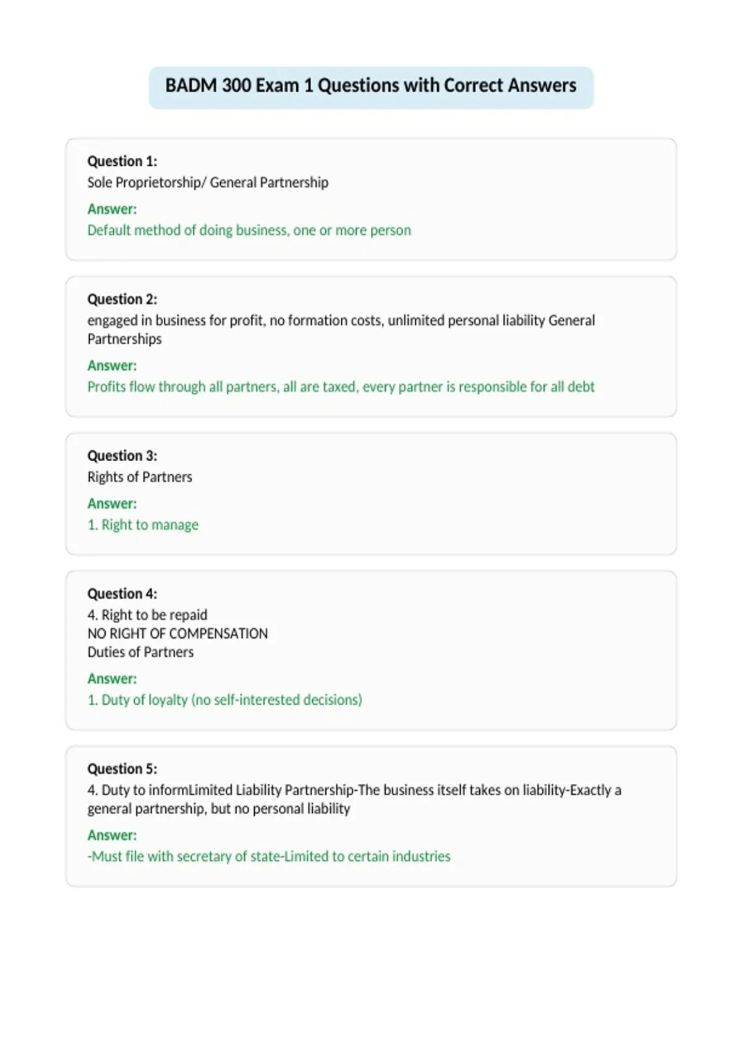Click the Rights of Partners text
This screenshot has width=742, height=1051.
tap(140, 477)
